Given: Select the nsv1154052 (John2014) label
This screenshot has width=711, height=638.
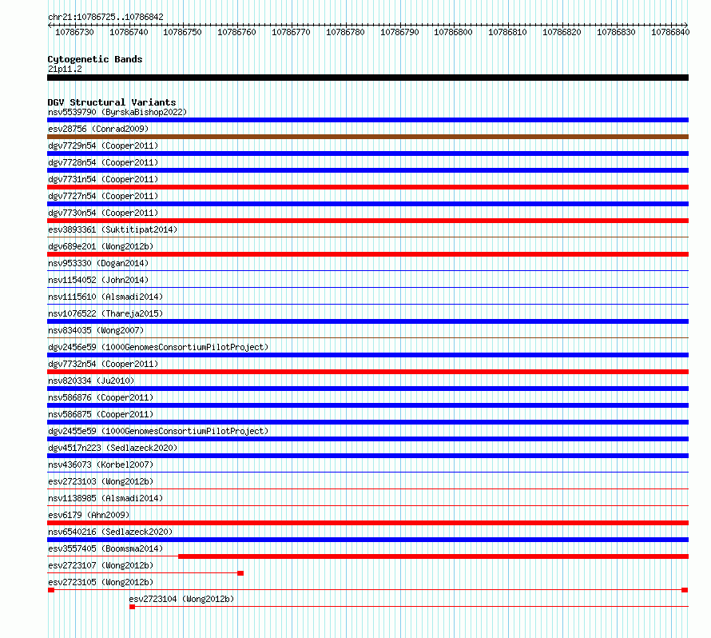Looking at the screenshot, I should tap(98, 280).
